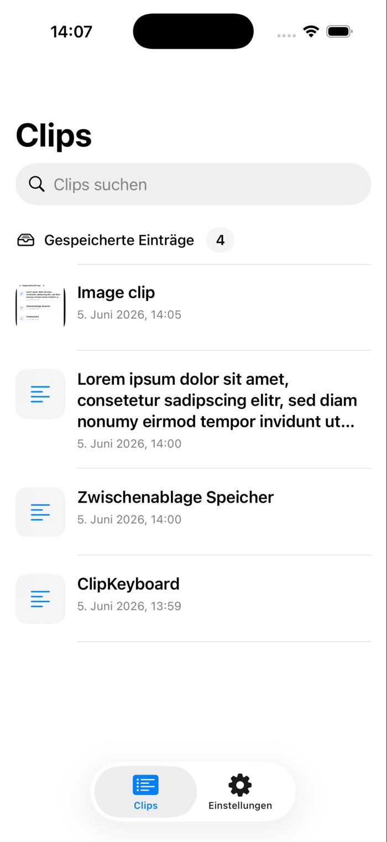Open the Image clip entry title

click(116, 292)
